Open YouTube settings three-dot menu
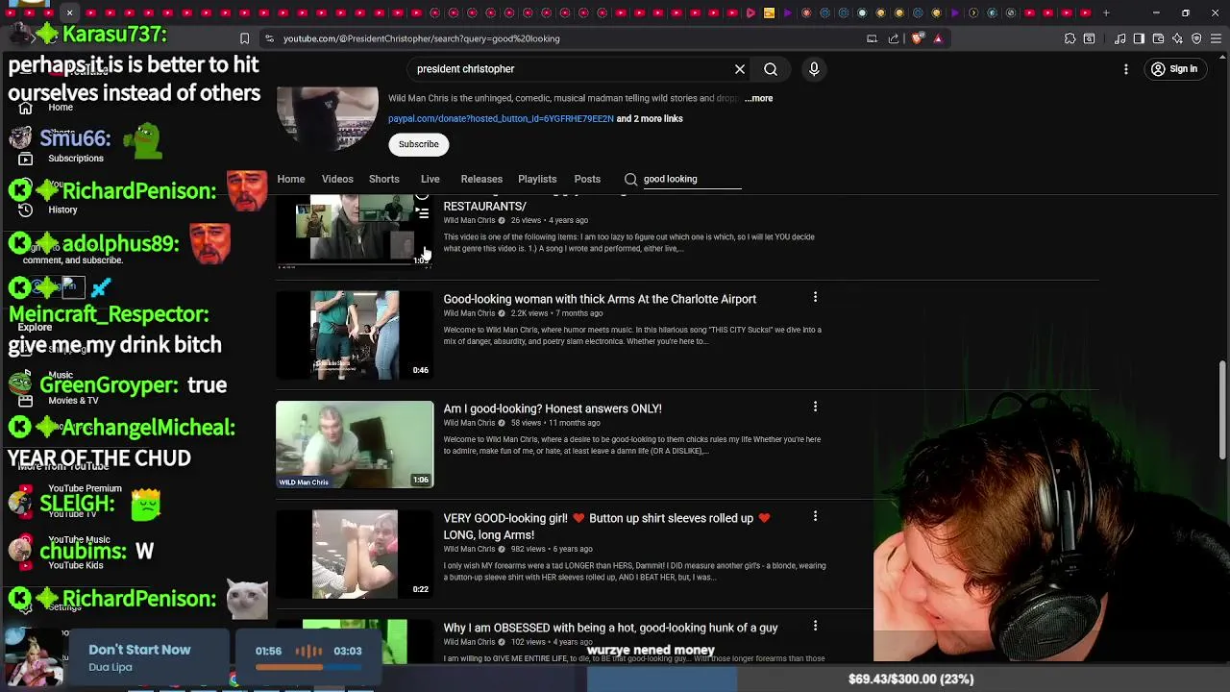Viewport: 1230px width, 692px height. pyautogui.click(x=1126, y=69)
